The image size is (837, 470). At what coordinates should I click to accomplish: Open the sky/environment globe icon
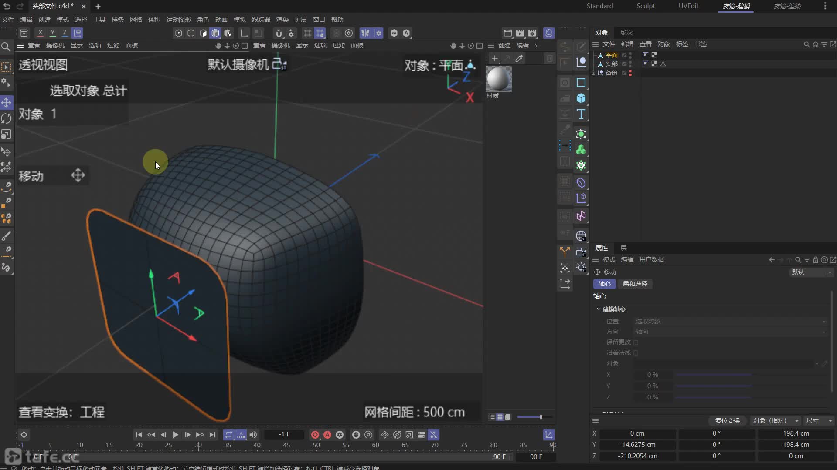(x=581, y=236)
